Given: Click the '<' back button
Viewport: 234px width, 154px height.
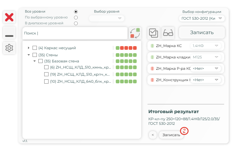Looking at the screenshot, I should tap(153, 135).
